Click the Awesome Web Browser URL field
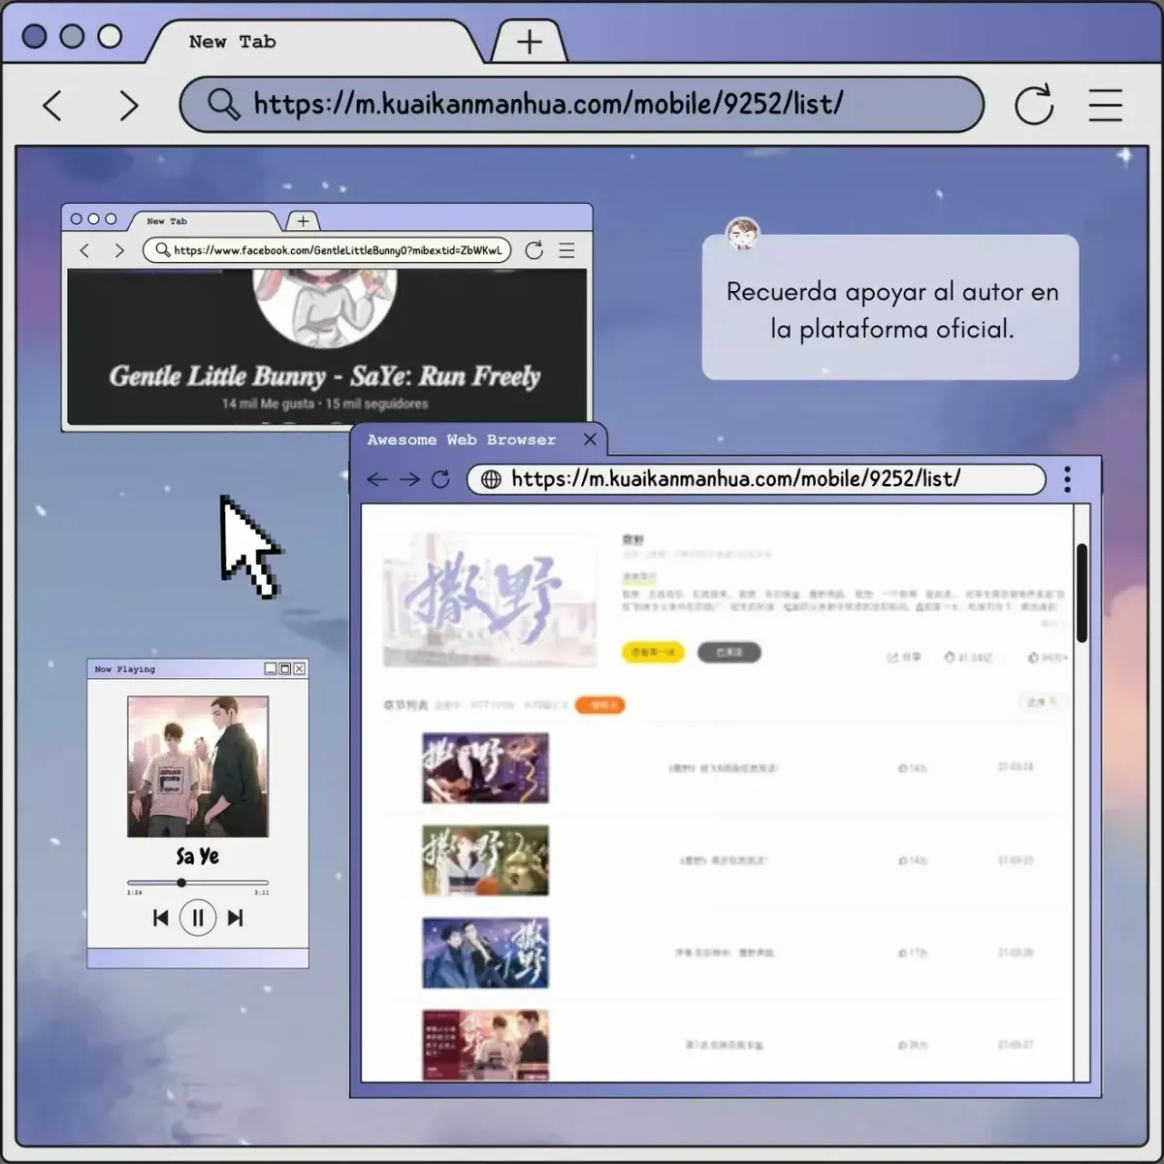Viewport: 1164px width, 1164px height. 757,479
